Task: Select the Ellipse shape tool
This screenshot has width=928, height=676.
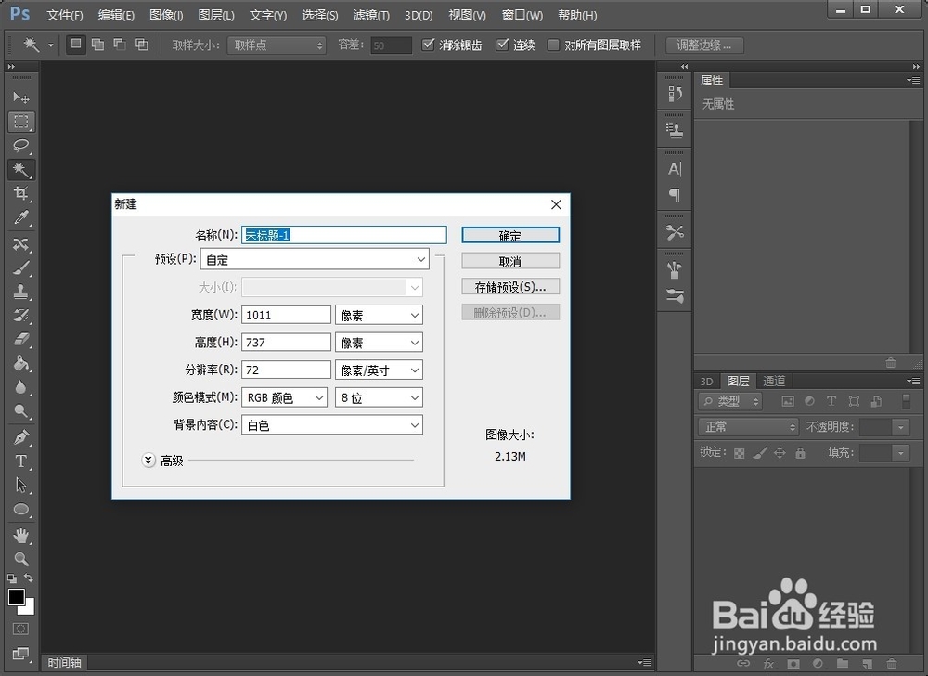Action: click(x=21, y=509)
